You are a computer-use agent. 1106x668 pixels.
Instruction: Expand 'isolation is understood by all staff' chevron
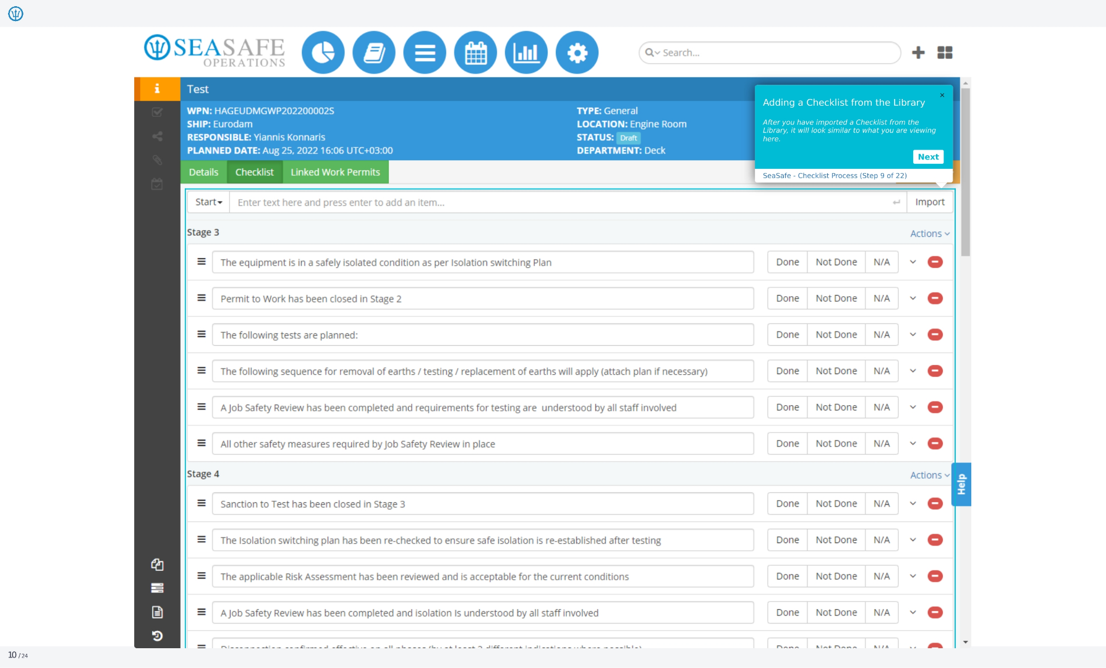point(912,612)
